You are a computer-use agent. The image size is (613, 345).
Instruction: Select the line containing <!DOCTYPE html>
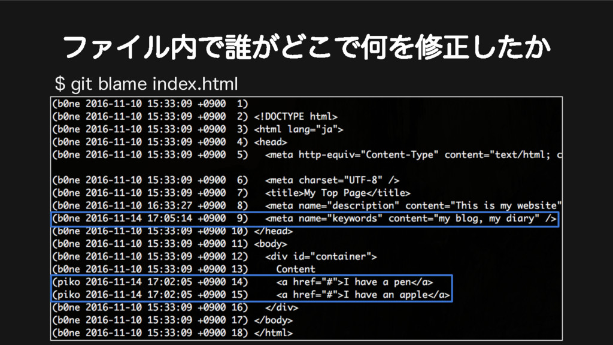coord(195,117)
